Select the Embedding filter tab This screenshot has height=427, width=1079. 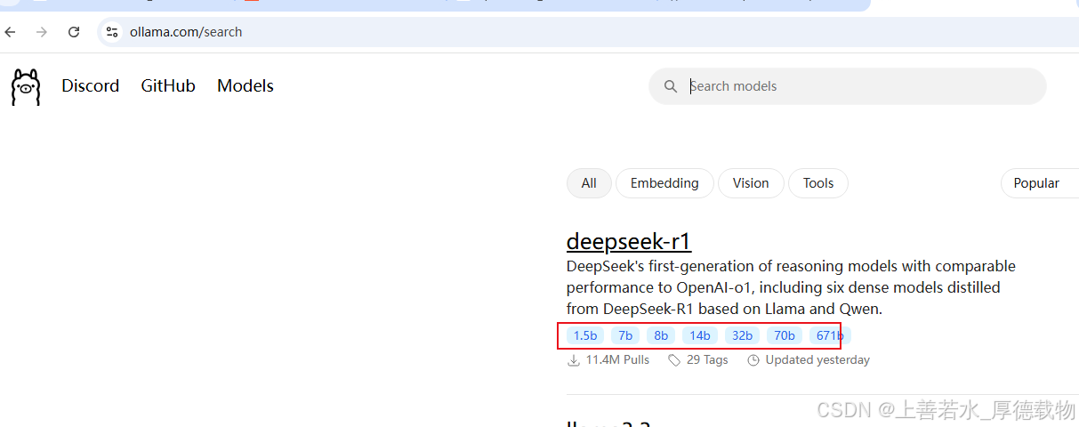click(664, 183)
